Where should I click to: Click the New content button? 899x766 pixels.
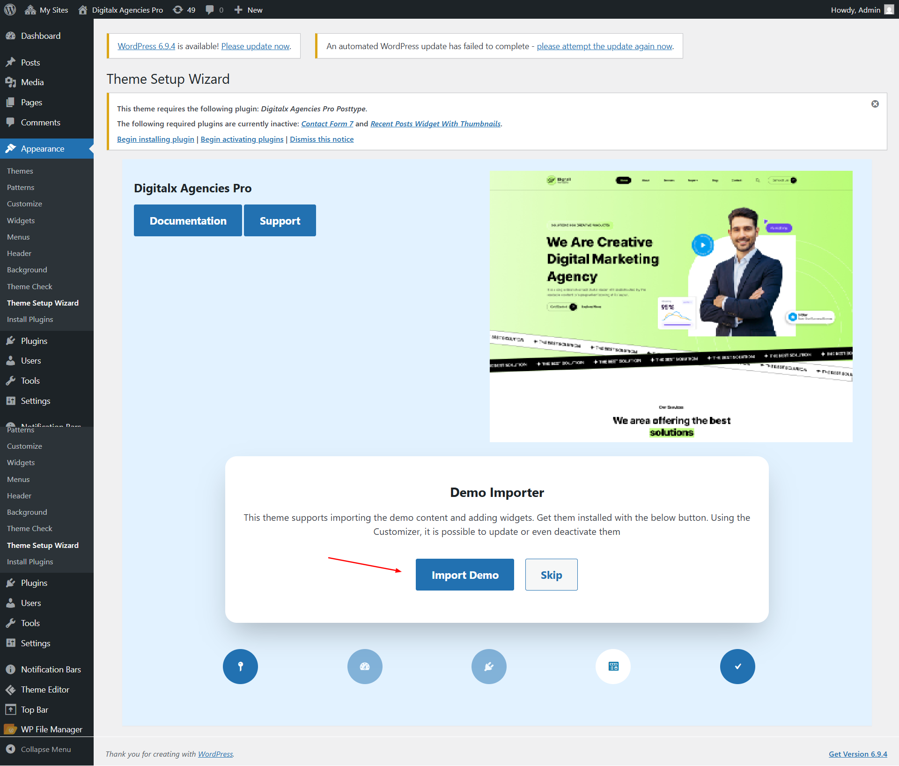(x=248, y=9)
